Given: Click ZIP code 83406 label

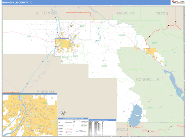Looking at the screenshot, I should point(75,56).
